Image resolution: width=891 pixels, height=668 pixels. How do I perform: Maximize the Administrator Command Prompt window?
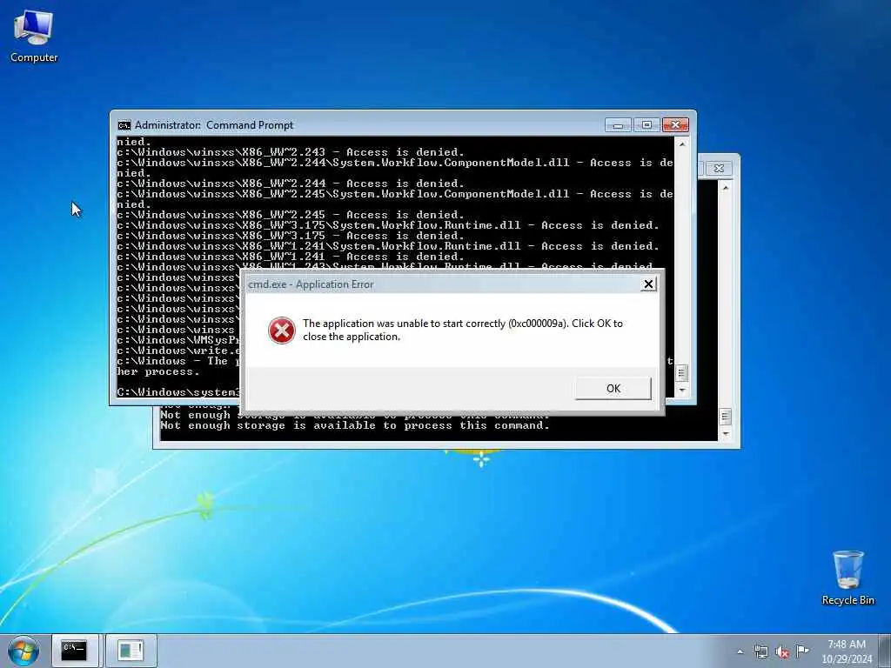(x=646, y=124)
